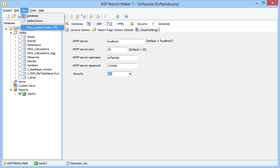
Task: Choose Show Loaded Tables Only menu item
Action: [x=42, y=27]
